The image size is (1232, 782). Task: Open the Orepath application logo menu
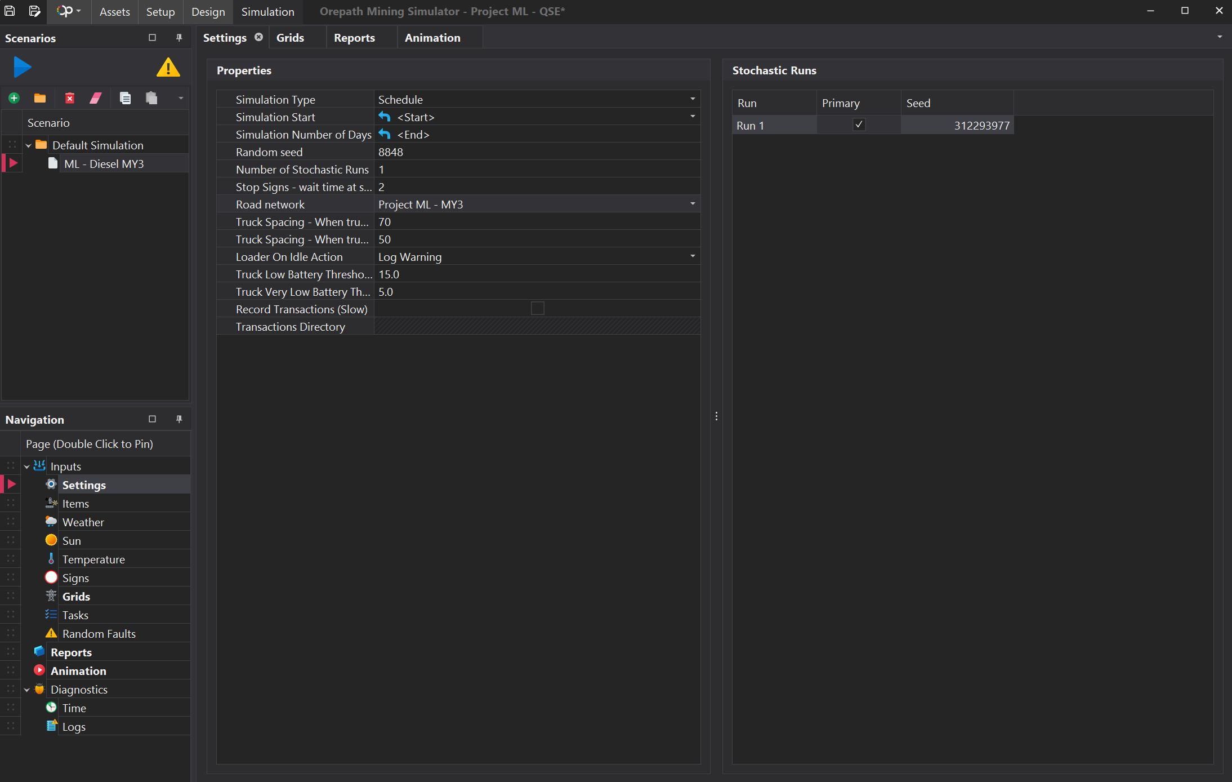(x=69, y=11)
